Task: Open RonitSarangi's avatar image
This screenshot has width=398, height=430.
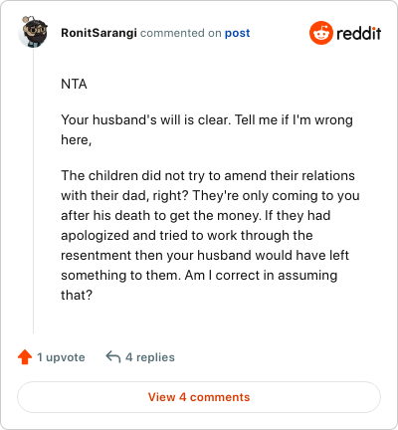Action: 33,32
